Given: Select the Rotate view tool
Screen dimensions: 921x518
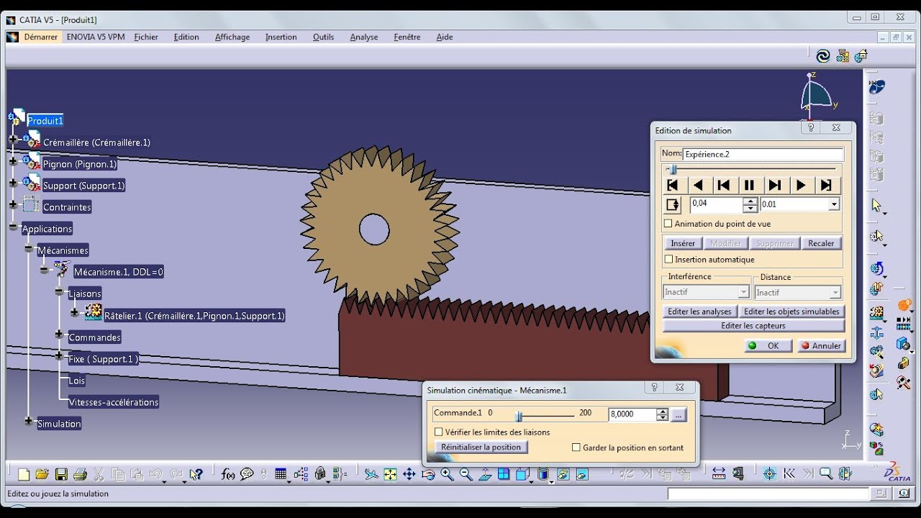Looking at the screenshot, I should [428, 474].
